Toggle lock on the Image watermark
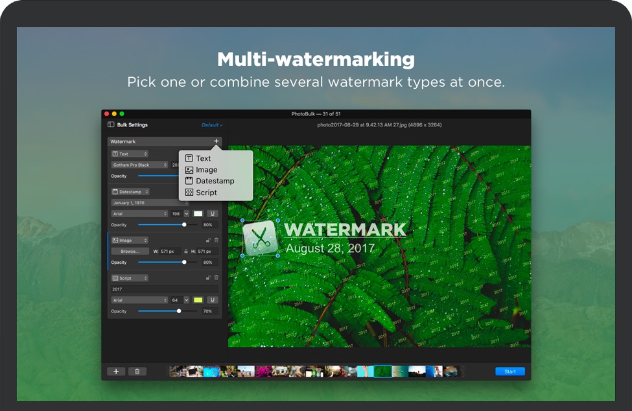Viewport: 632px width, 411px height. click(208, 241)
